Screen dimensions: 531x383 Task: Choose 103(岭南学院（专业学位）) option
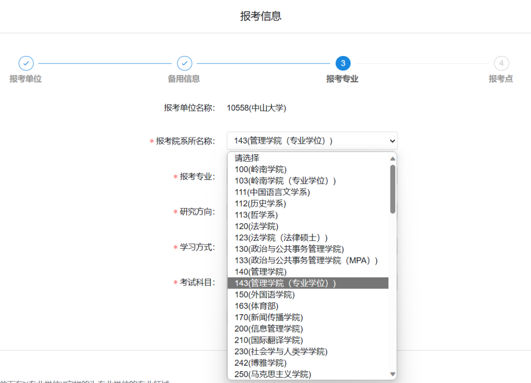coord(285,181)
